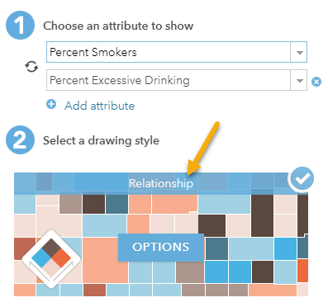Image resolution: width=328 pixels, height=307 pixels.
Task: Click the Percent Smokers attribute field
Action: pyautogui.click(x=177, y=52)
